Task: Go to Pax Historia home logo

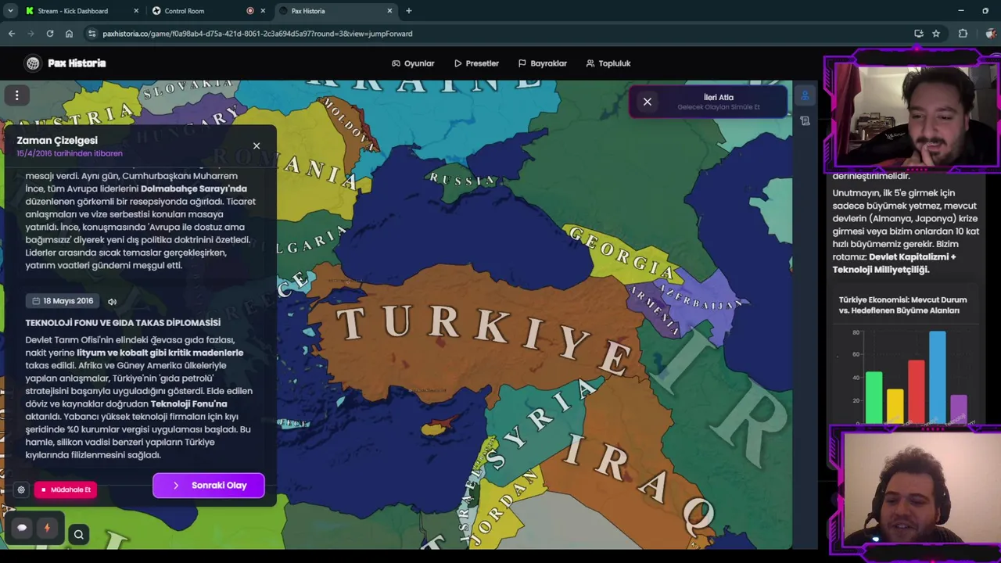Action: coord(66,63)
